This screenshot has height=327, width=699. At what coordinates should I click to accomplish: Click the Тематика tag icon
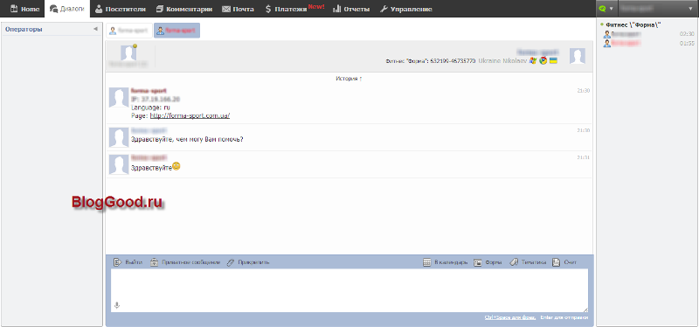(x=514, y=262)
